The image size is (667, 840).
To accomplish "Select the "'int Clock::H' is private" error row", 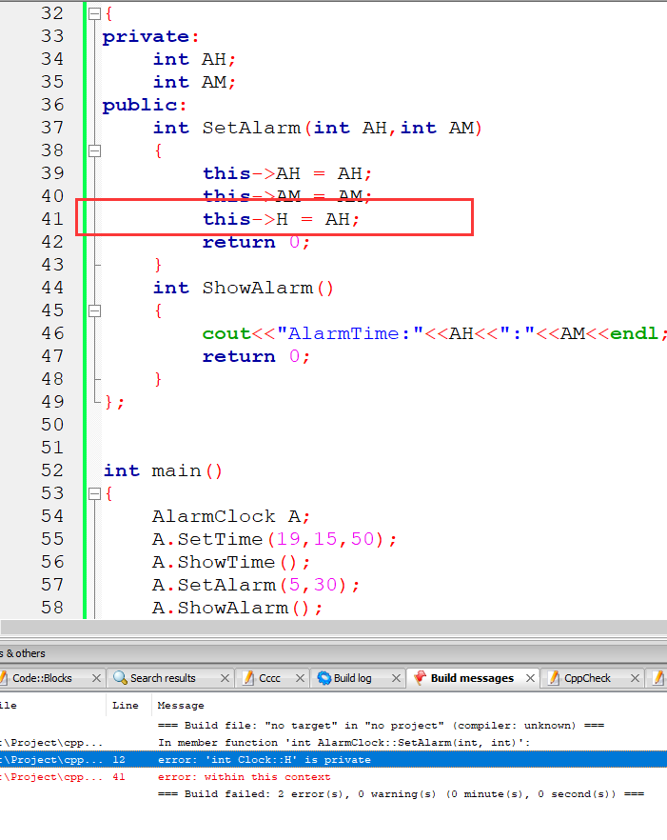I will (264, 759).
